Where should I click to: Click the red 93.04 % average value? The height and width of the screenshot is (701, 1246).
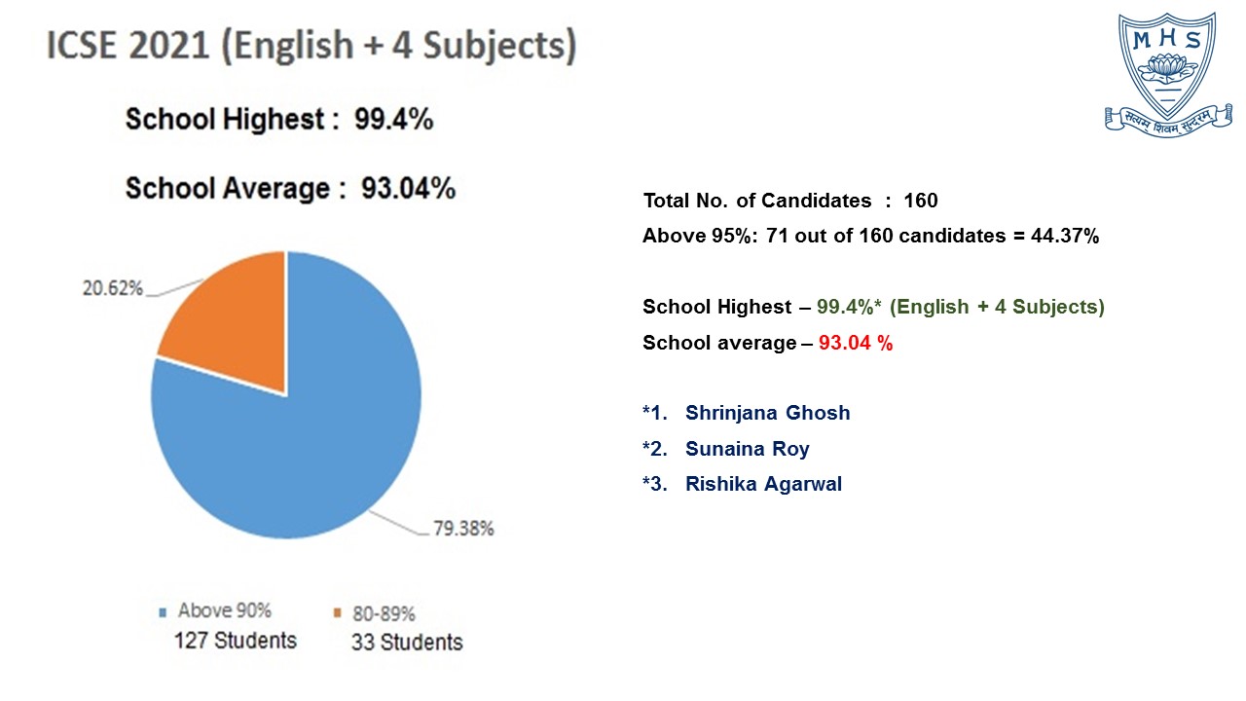856,343
